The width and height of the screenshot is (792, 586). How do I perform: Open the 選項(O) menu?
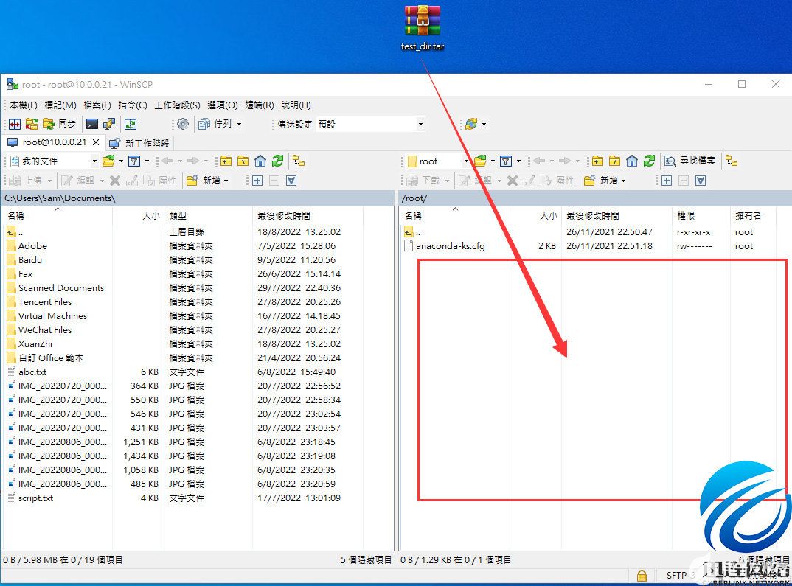(x=222, y=105)
